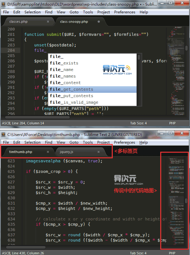Image resolution: width=190 pixels, height=255 pixels.
Task: Close the class-snoopy.php window
Action: [x=182, y=3]
